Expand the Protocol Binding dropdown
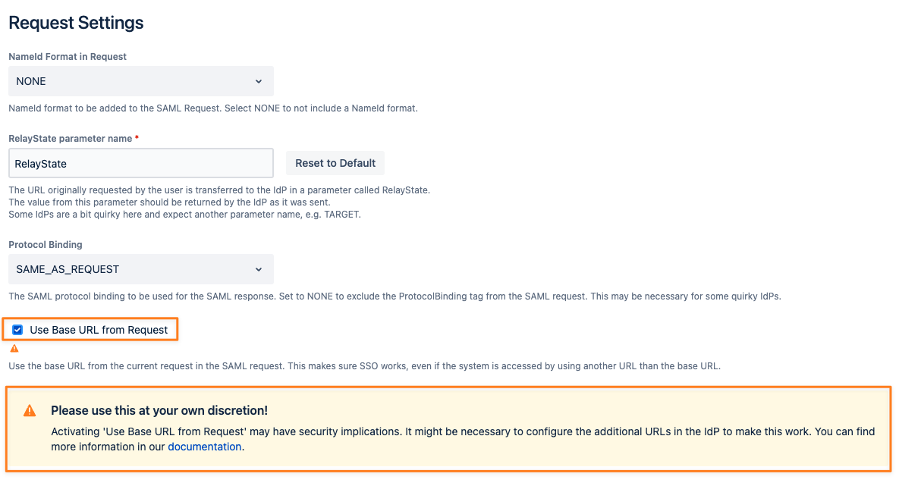Screen dimensions: 899x483 click(140, 269)
